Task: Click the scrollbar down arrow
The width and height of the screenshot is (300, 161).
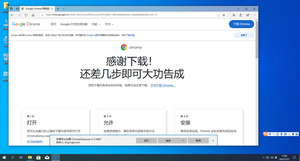Action: [x=257, y=144]
